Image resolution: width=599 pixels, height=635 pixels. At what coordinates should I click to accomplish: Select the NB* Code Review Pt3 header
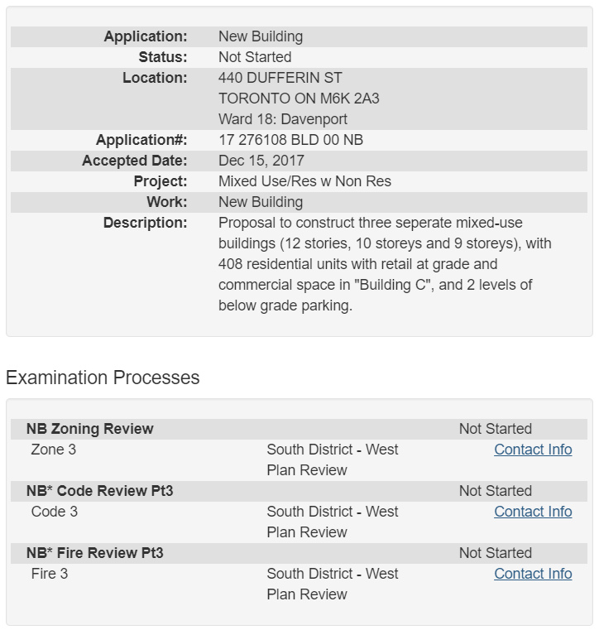click(299, 491)
